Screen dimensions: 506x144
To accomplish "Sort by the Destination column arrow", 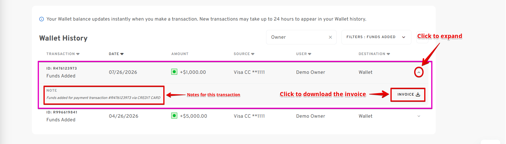I will tap(388, 54).
